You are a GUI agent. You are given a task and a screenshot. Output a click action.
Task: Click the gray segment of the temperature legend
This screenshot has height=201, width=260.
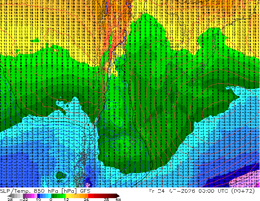(13, 196)
